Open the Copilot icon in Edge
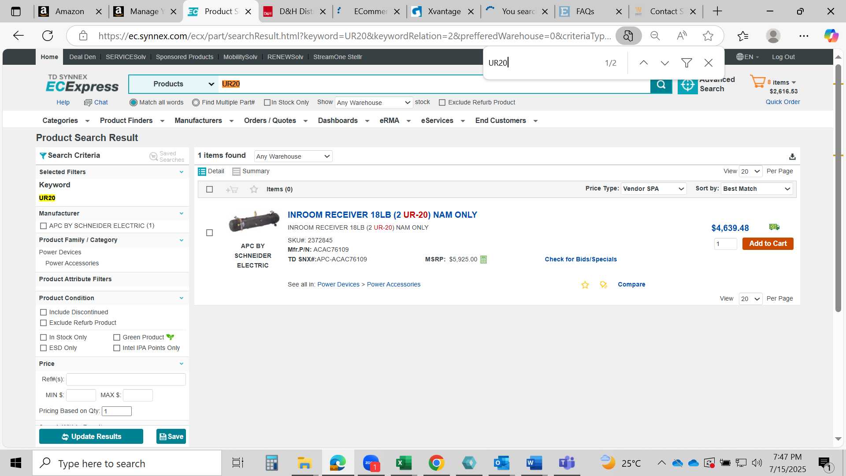 coord(831,36)
